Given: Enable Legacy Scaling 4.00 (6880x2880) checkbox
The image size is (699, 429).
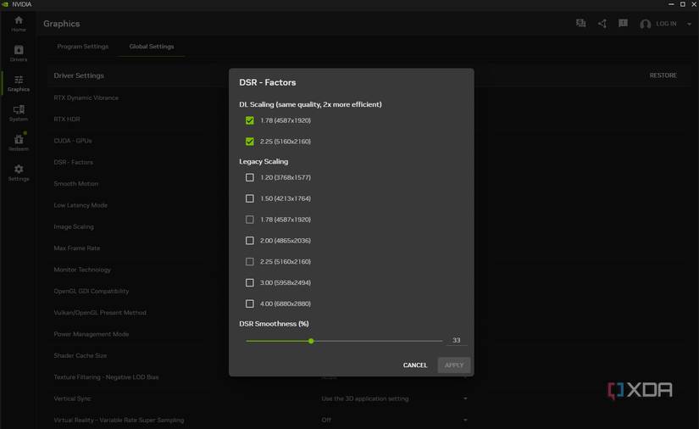Looking at the screenshot, I should click(250, 304).
